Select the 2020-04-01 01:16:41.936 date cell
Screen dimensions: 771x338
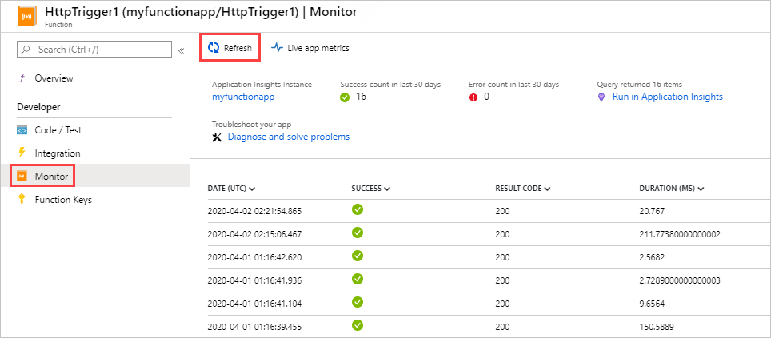point(254,280)
